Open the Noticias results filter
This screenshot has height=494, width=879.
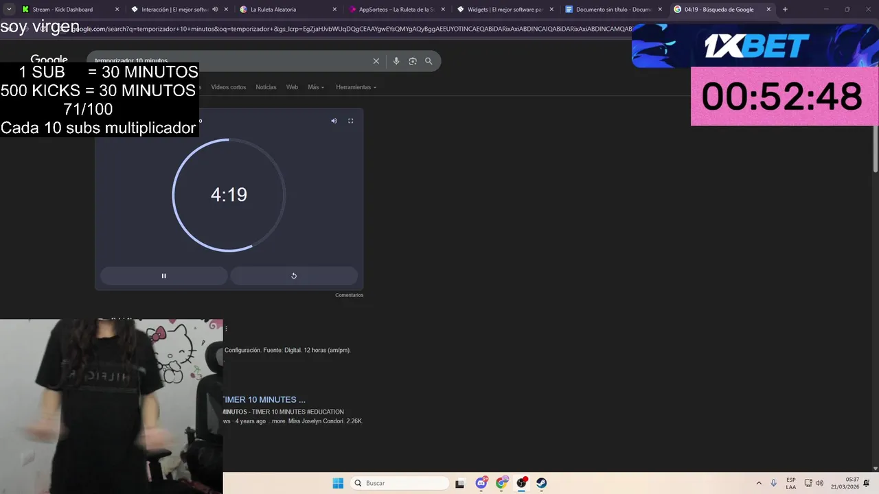266,87
